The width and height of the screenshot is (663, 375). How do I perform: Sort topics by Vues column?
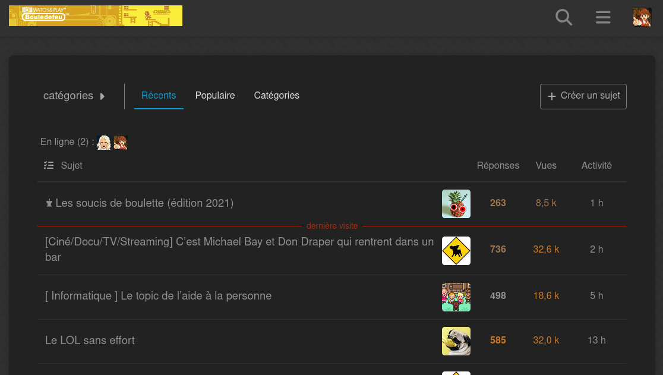[546, 166]
